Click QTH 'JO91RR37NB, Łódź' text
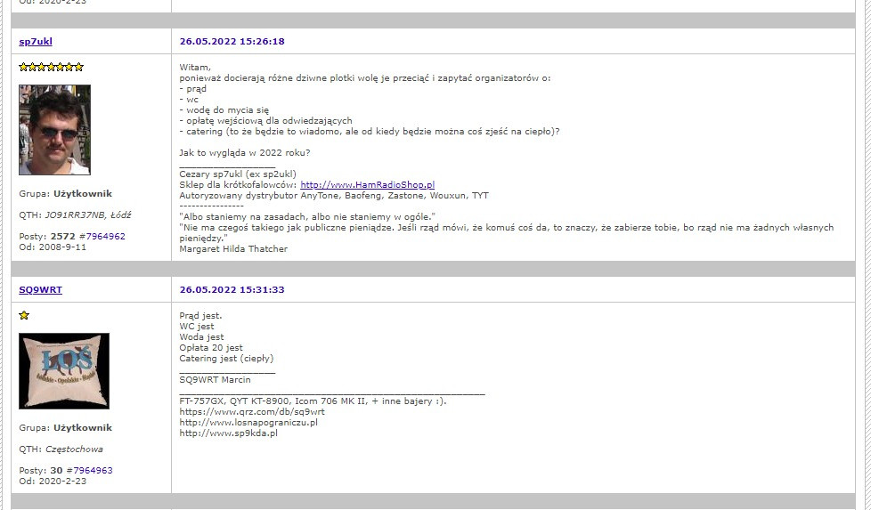Image resolution: width=871 pixels, height=510 pixels. (x=88, y=215)
